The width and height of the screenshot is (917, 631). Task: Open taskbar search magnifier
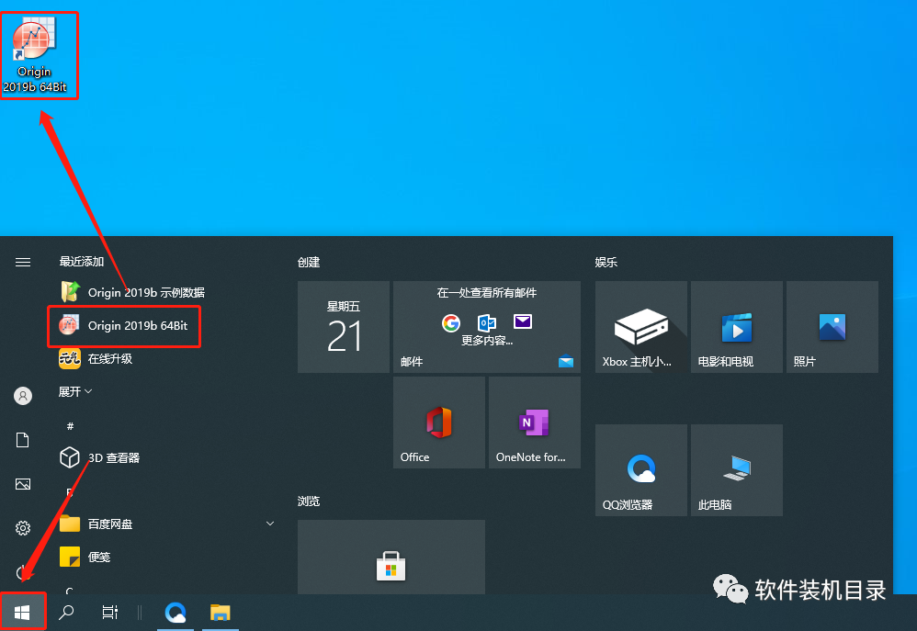67,613
